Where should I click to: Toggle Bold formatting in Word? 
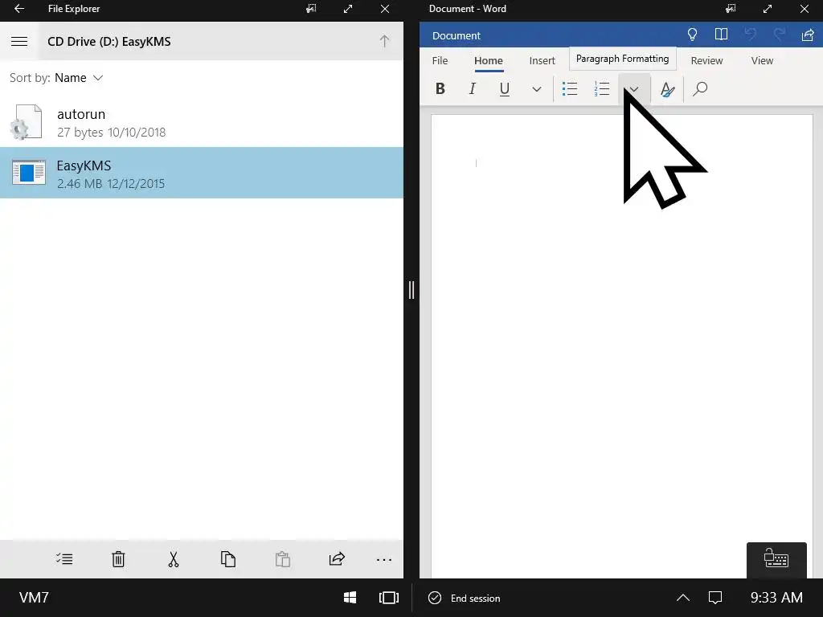[440, 88]
